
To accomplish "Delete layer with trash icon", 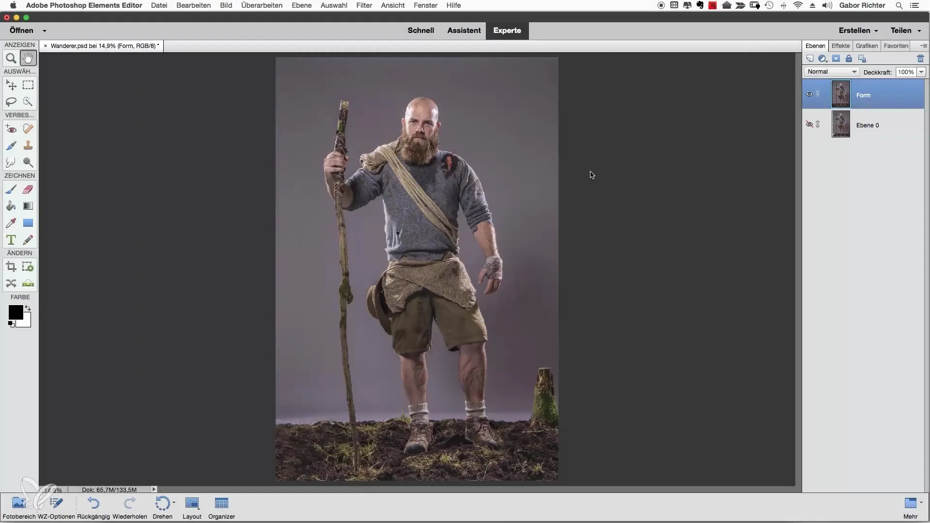I will (x=920, y=59).
